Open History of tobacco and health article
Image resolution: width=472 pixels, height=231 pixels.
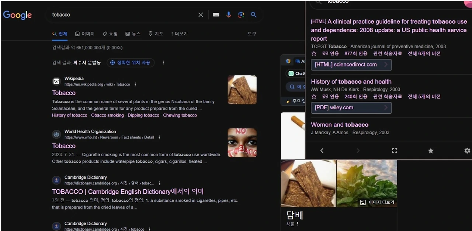point(351,82)
